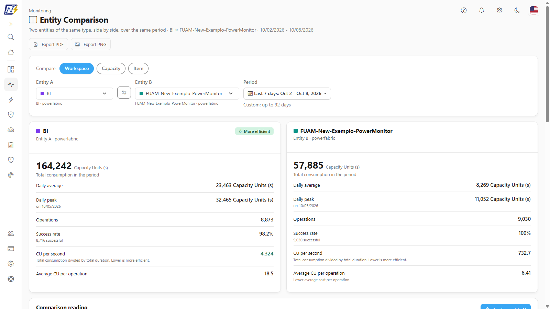Click the Comparison reading heading
The image size is (550, 309).
(62, 307)
